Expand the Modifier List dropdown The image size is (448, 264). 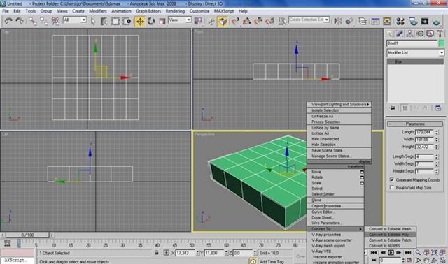pos(441,53)
